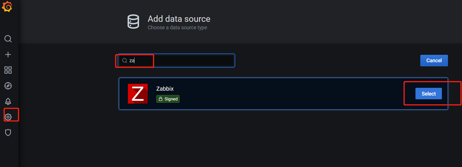Click the lock icon in the Signed badge

[161, 99]
